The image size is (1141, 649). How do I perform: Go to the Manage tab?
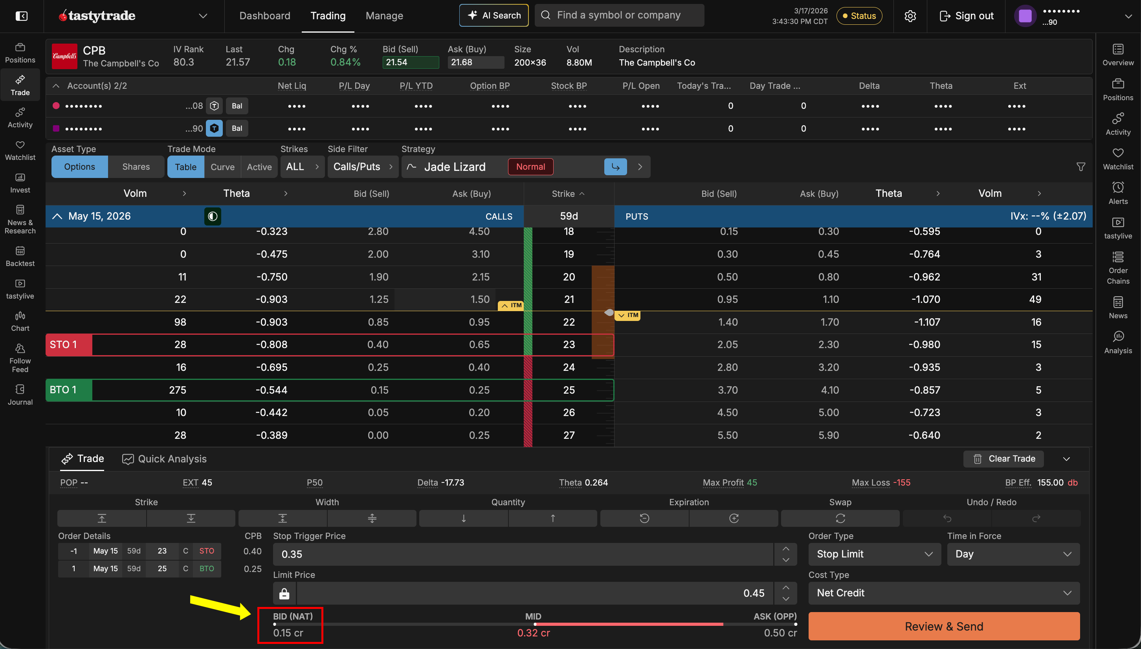[384, 16]
